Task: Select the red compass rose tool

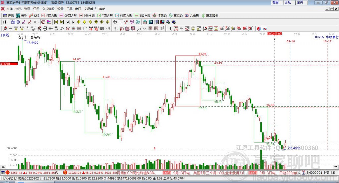Action: pyautogui.click(x=73, y=28)
